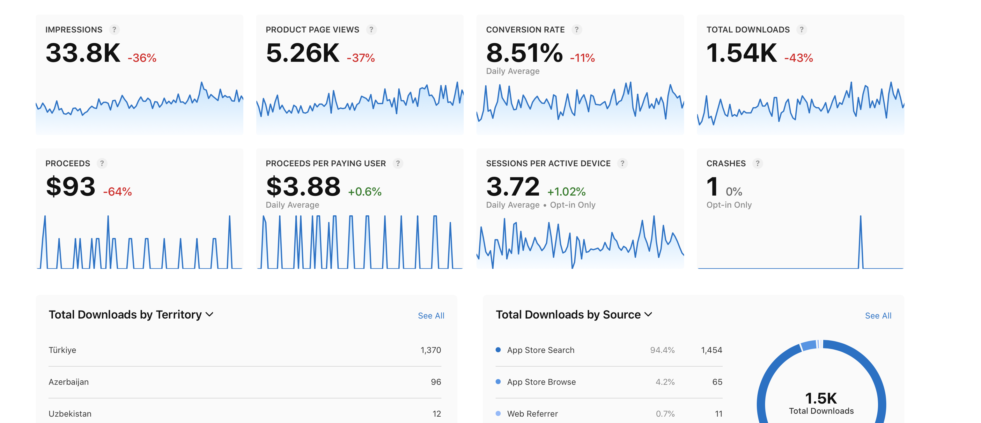
Task: Select the Azerbaijan territory row
Action: coord(245,382)
